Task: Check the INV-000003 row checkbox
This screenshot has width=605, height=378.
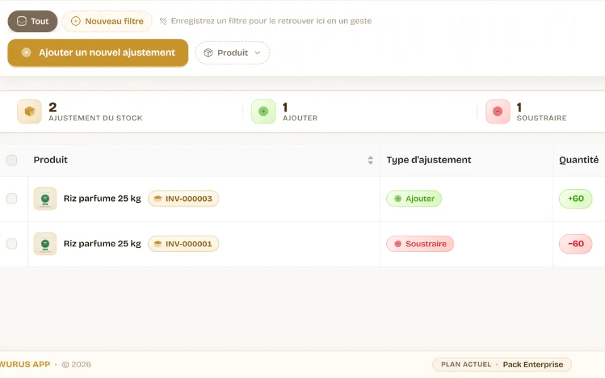Action: point(11,198)
